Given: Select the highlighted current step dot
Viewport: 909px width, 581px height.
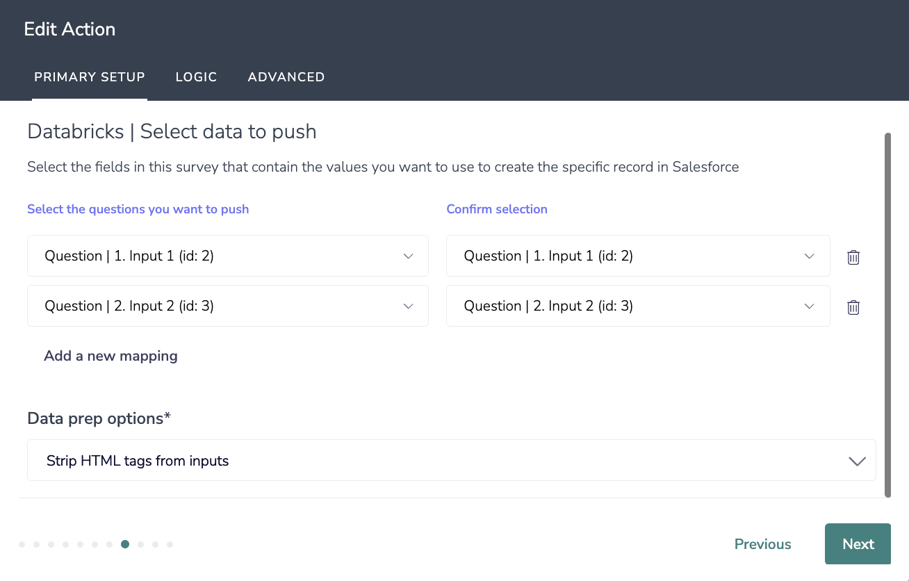Looking at the screenshot, I should click(x=125, y=544).
